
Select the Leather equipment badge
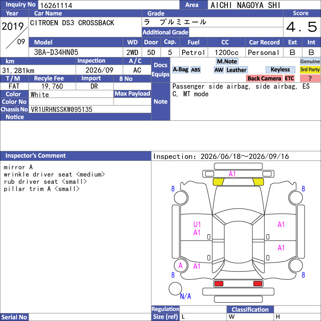236,70
